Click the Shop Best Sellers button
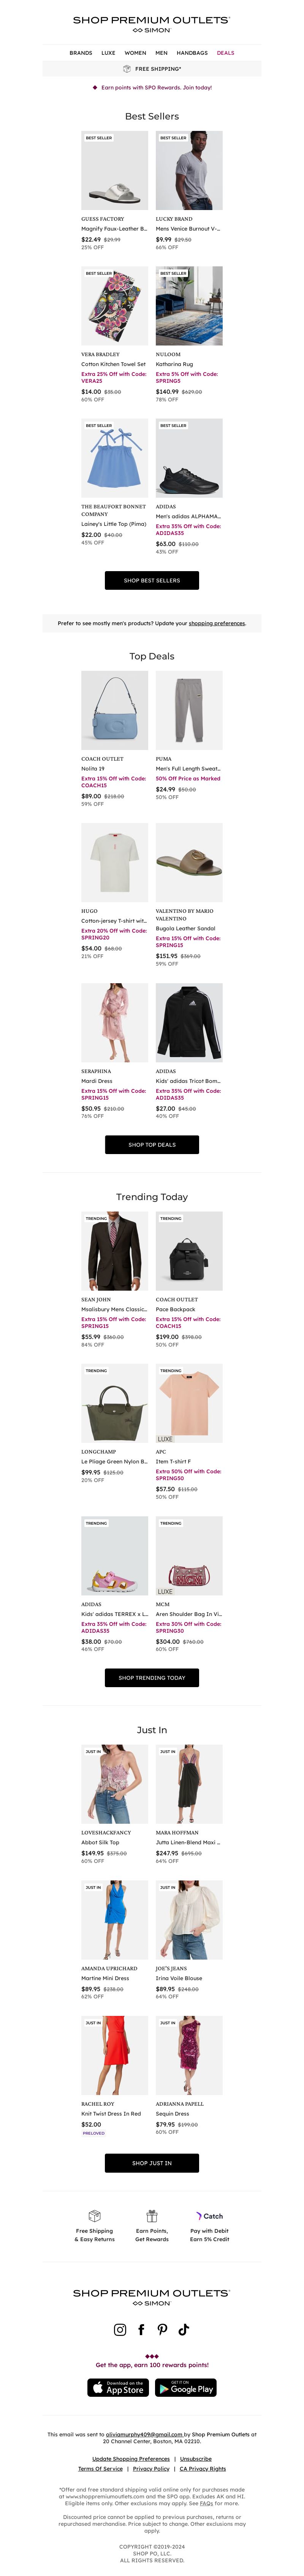Screen dimensions: 304x2576 152,580
